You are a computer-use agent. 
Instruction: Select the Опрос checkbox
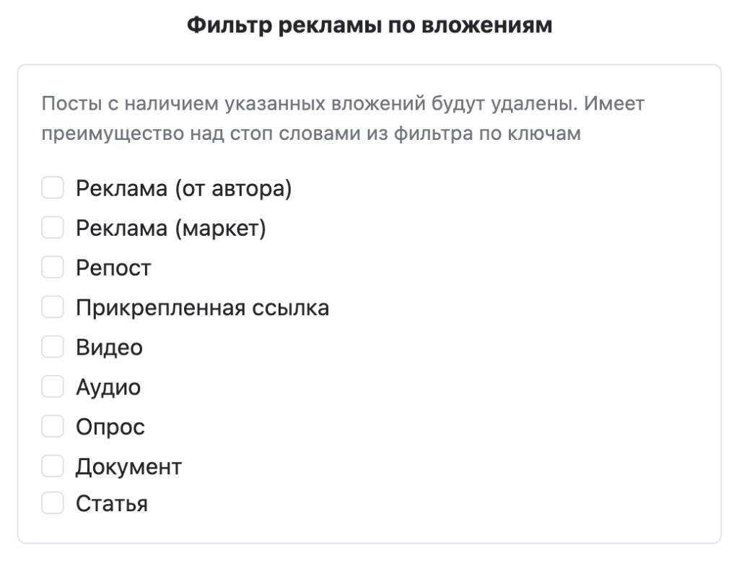point(53,427)
